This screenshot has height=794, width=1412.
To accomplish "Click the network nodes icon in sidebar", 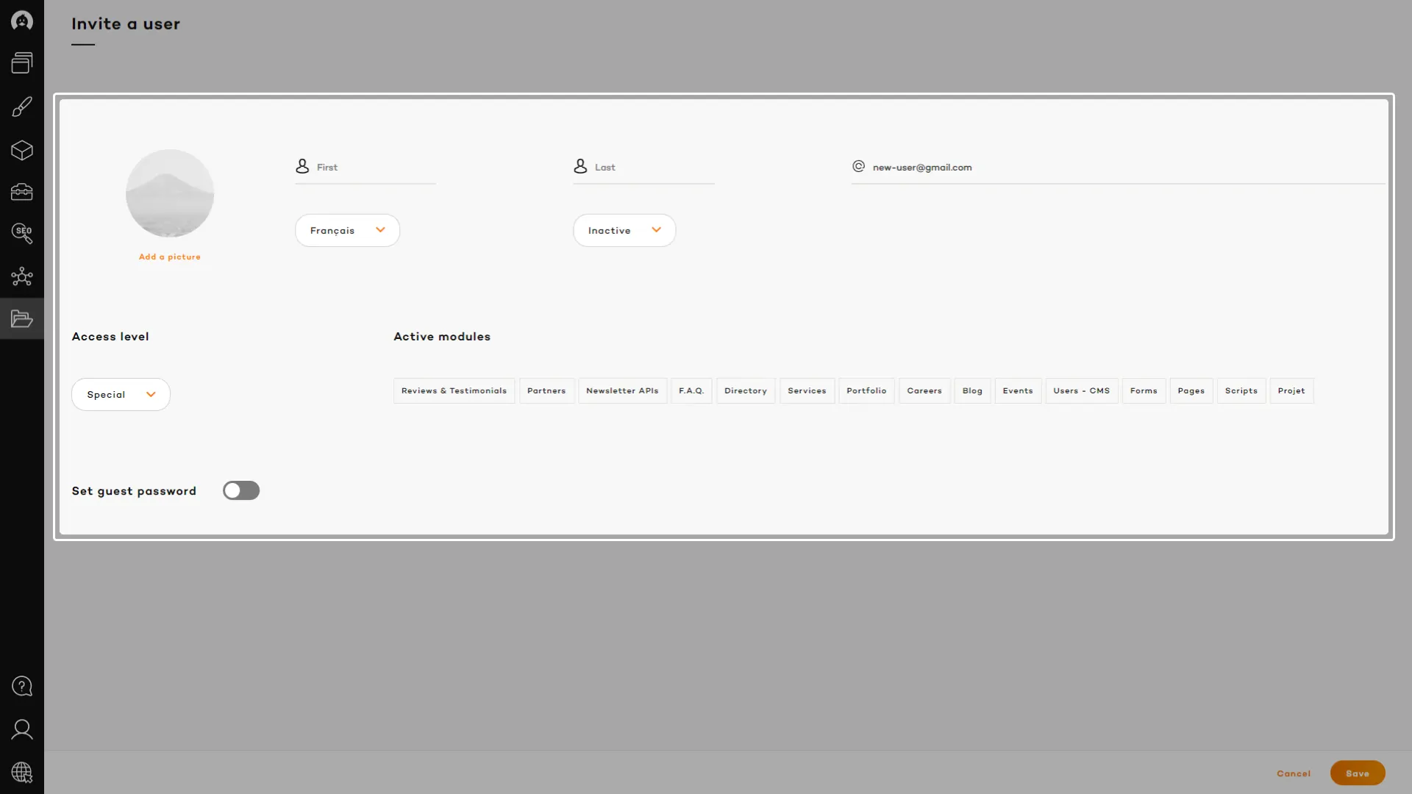I will pyautogui.click(x=22, y=276).
